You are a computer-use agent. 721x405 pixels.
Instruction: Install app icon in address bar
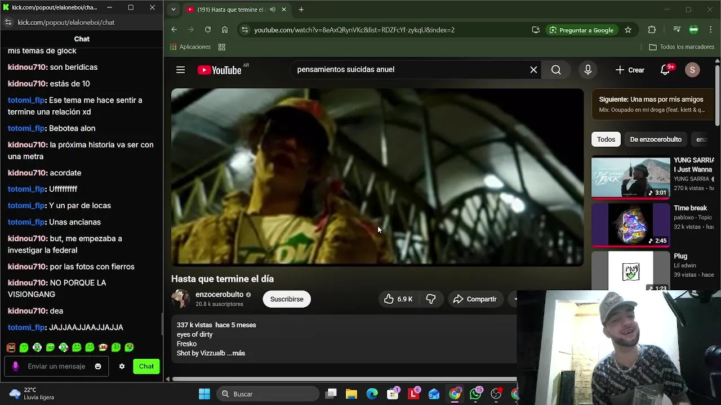click(536, 30)
